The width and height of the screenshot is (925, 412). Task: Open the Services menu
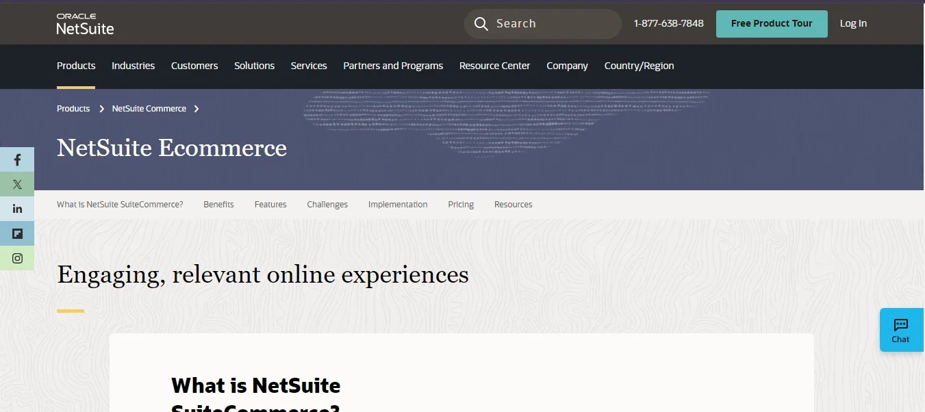coord(309,66)
